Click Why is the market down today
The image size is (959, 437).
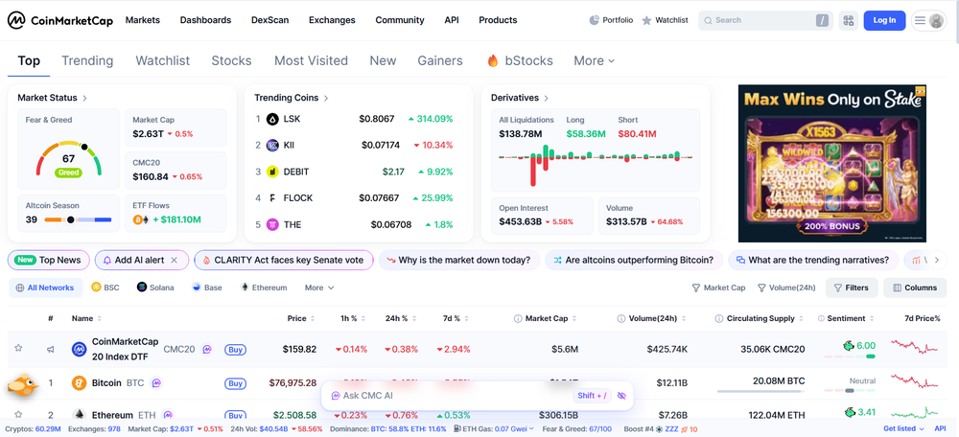point(459,260)
